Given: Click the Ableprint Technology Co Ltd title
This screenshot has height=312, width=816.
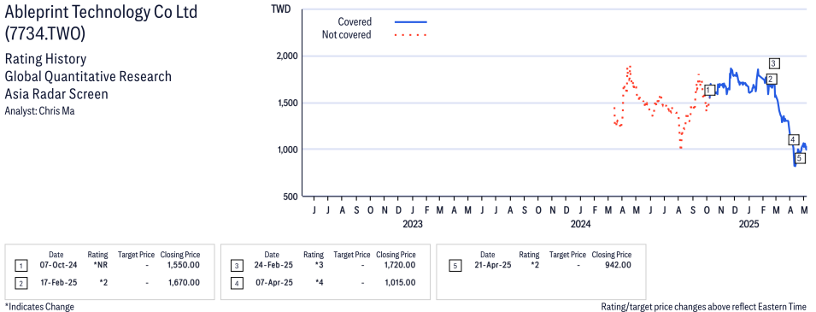Looking at the screenshot, I should tap(101, 12).
